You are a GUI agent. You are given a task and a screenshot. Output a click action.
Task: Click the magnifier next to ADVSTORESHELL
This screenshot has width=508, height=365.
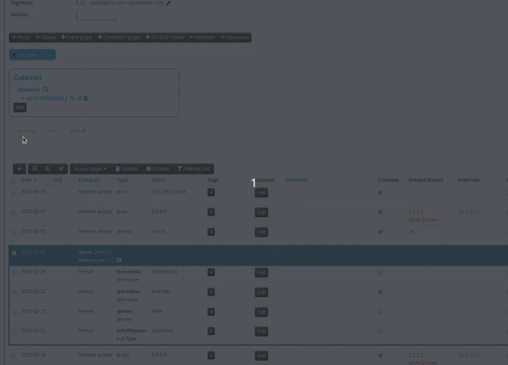(72, 99)
